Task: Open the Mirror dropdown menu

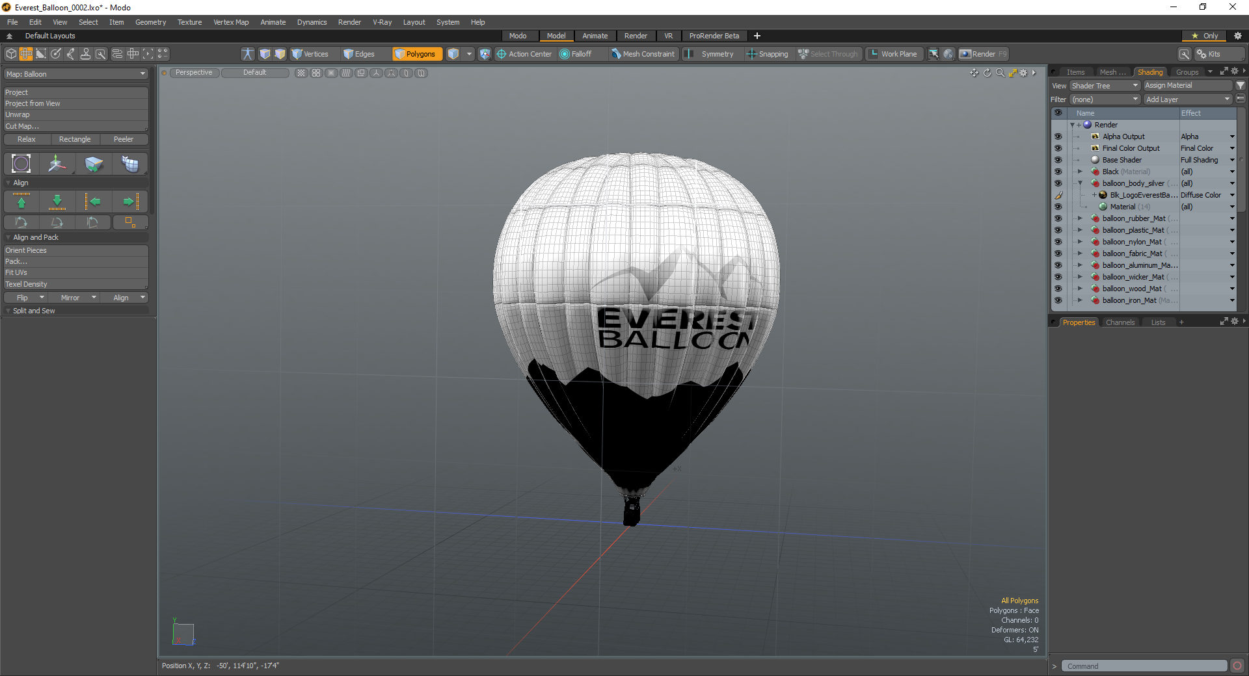Action: click(x=75, y=298)
